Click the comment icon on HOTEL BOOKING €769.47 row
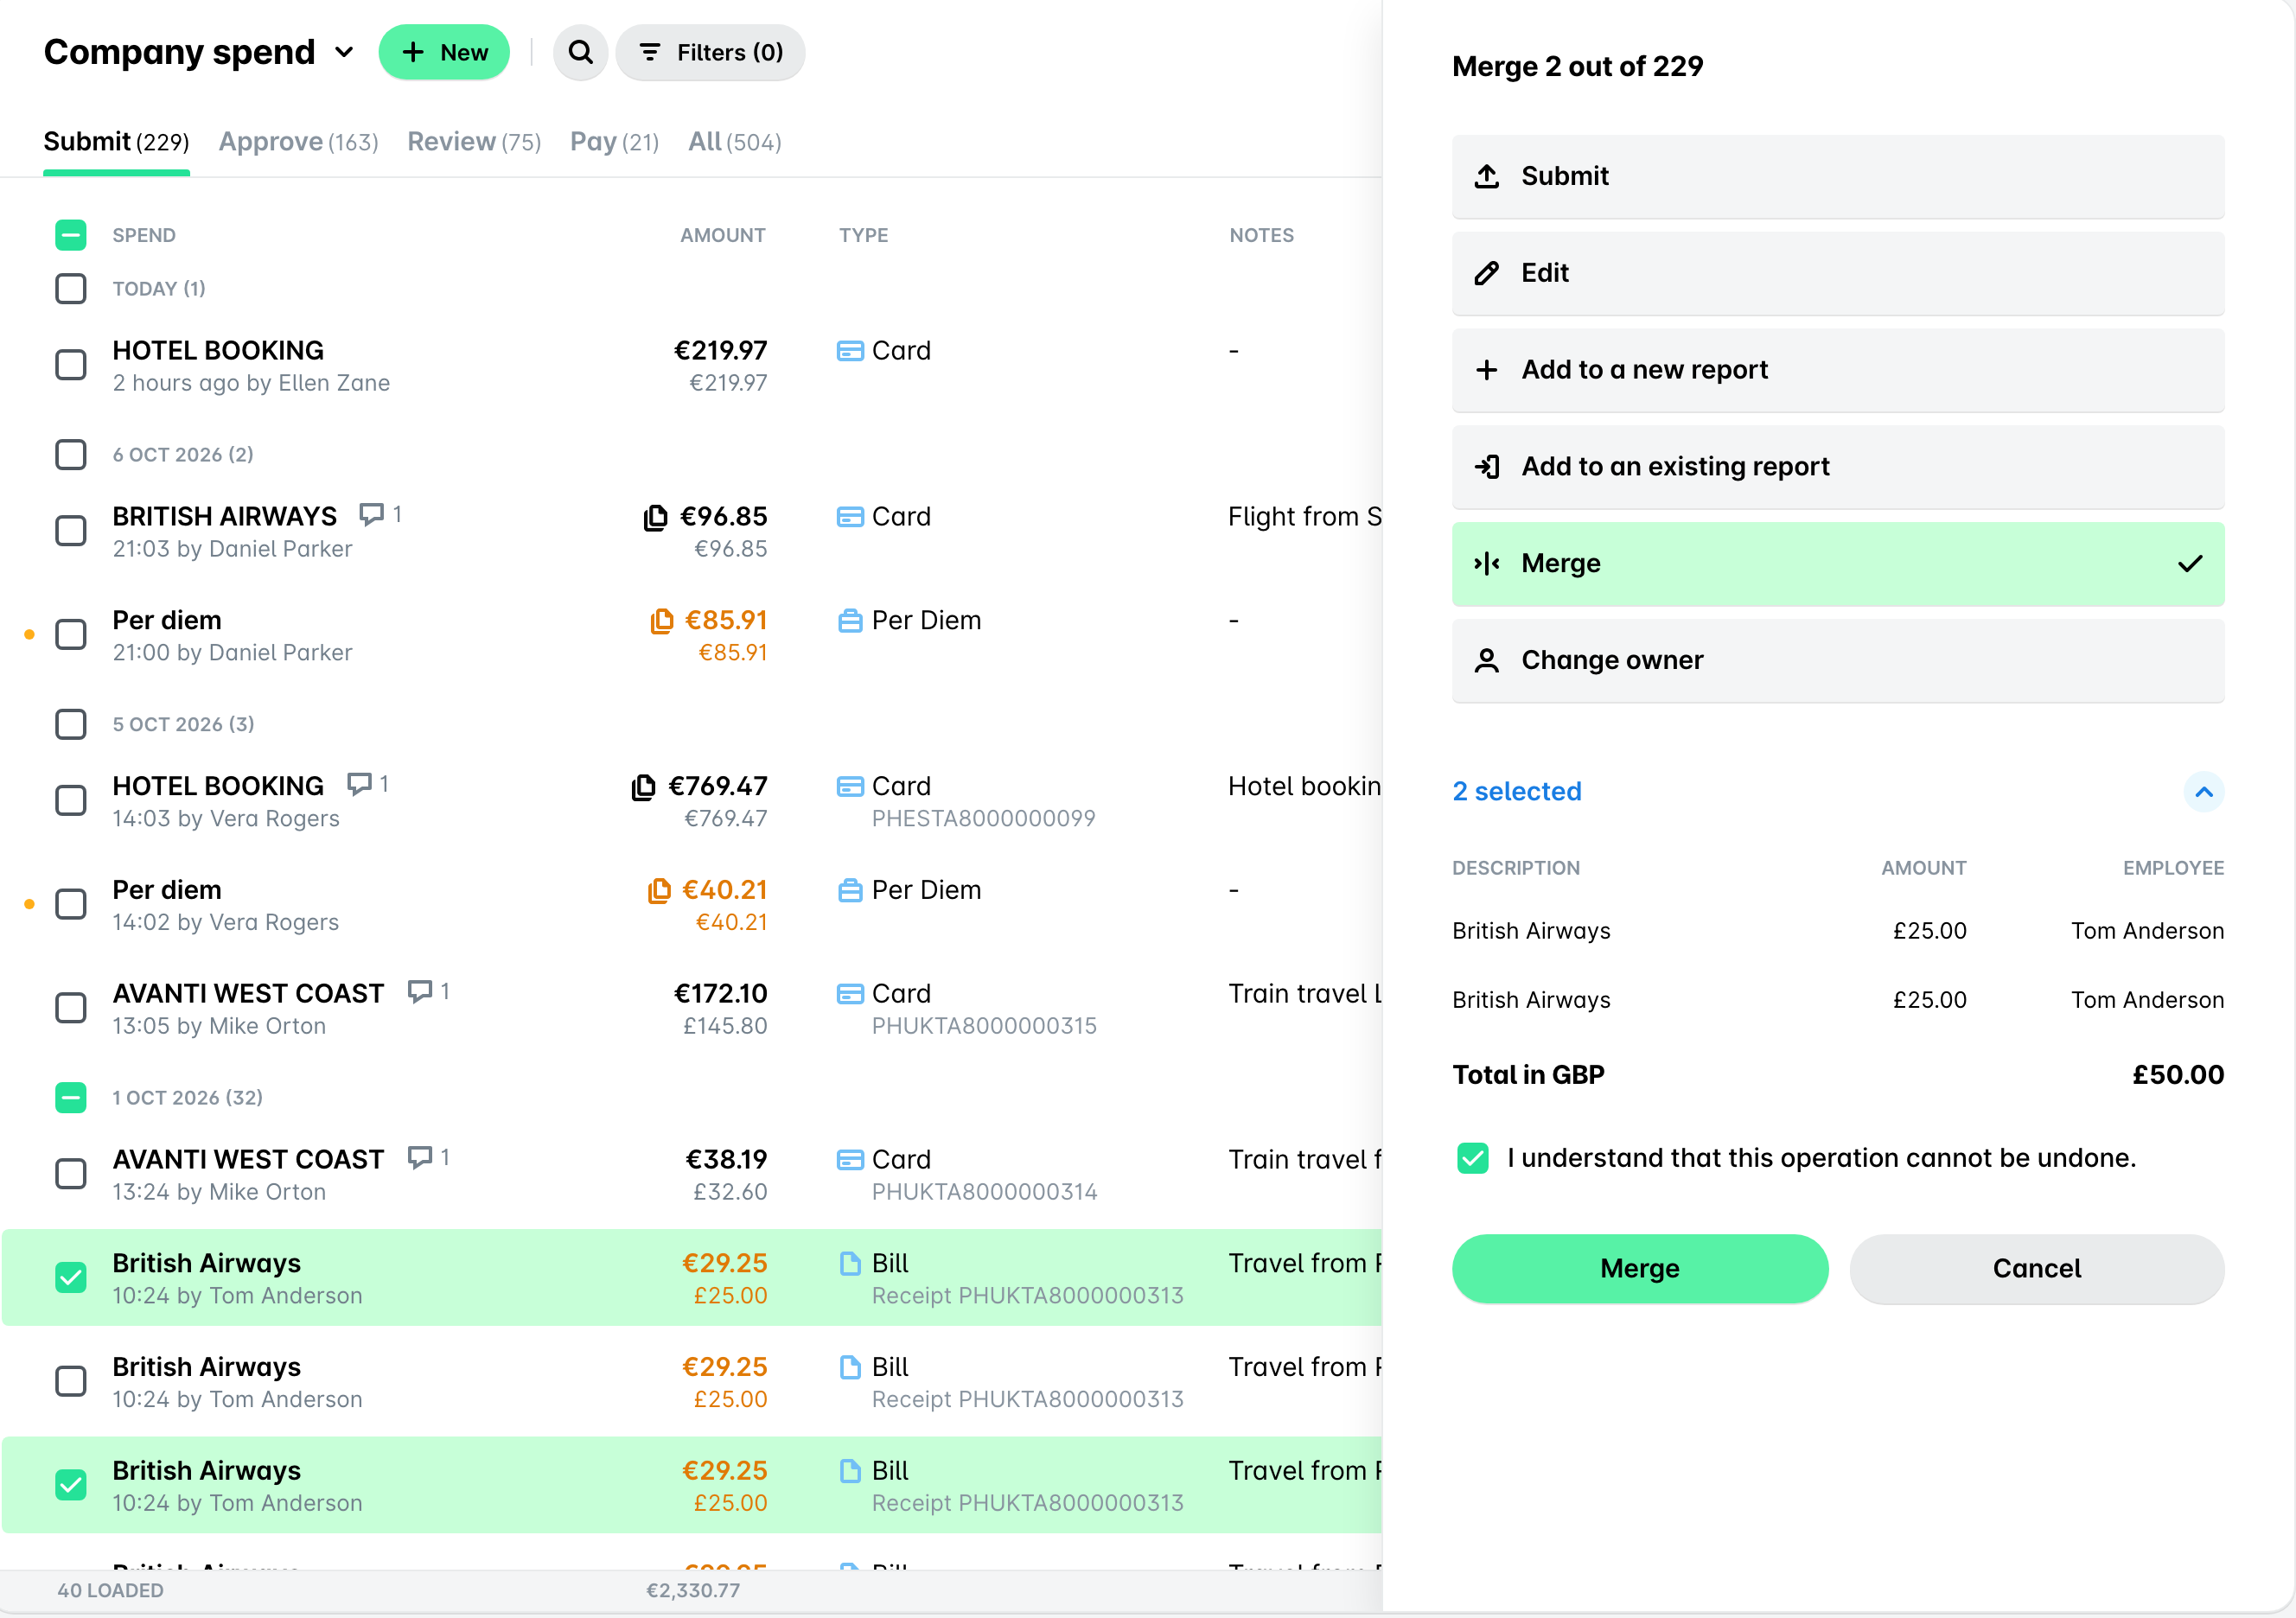2296x1618 pixels. [358, 784]
